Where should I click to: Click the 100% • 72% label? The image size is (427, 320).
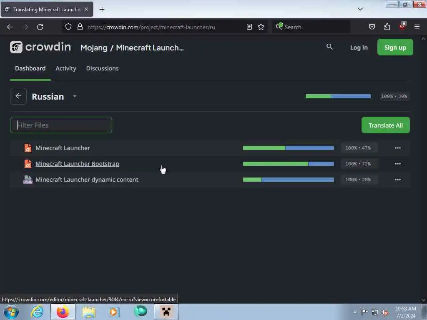tap(358, 164)
